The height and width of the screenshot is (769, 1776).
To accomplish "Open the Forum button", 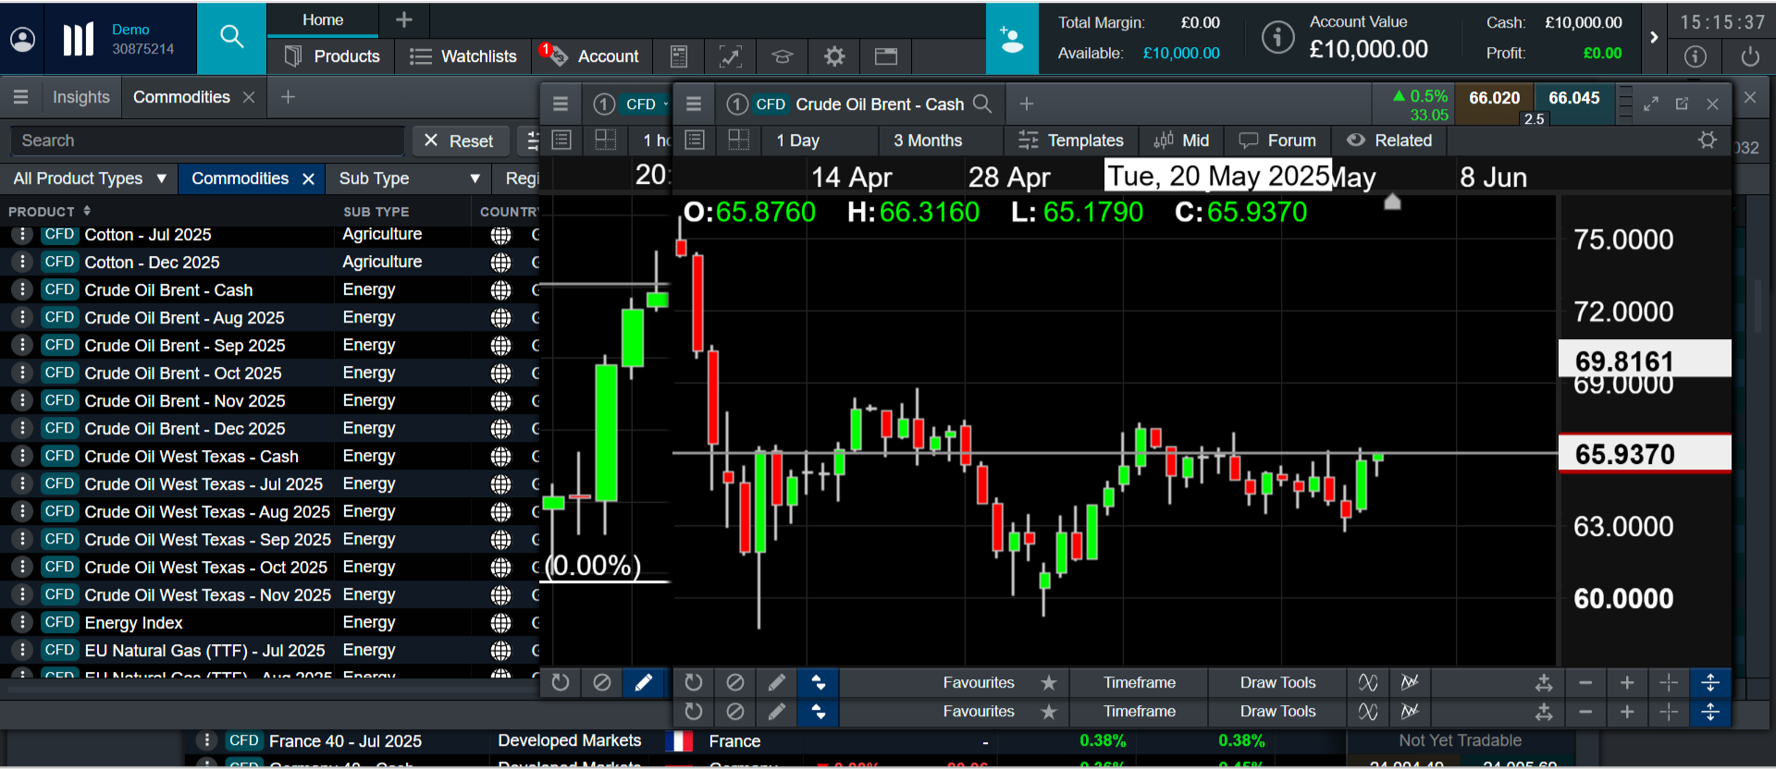I will [1277, 140].
